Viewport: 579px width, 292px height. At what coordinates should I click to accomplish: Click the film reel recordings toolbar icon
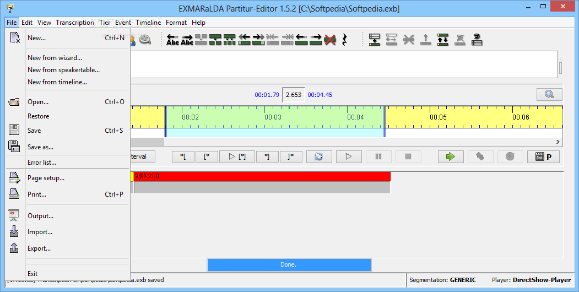[145, 40]
